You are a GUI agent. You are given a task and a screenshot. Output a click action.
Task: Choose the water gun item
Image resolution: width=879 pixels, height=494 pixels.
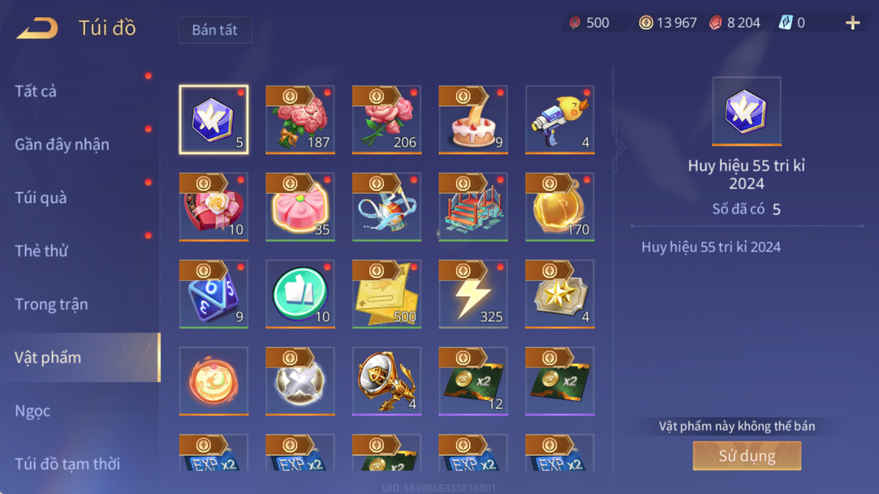click(560, 120)
